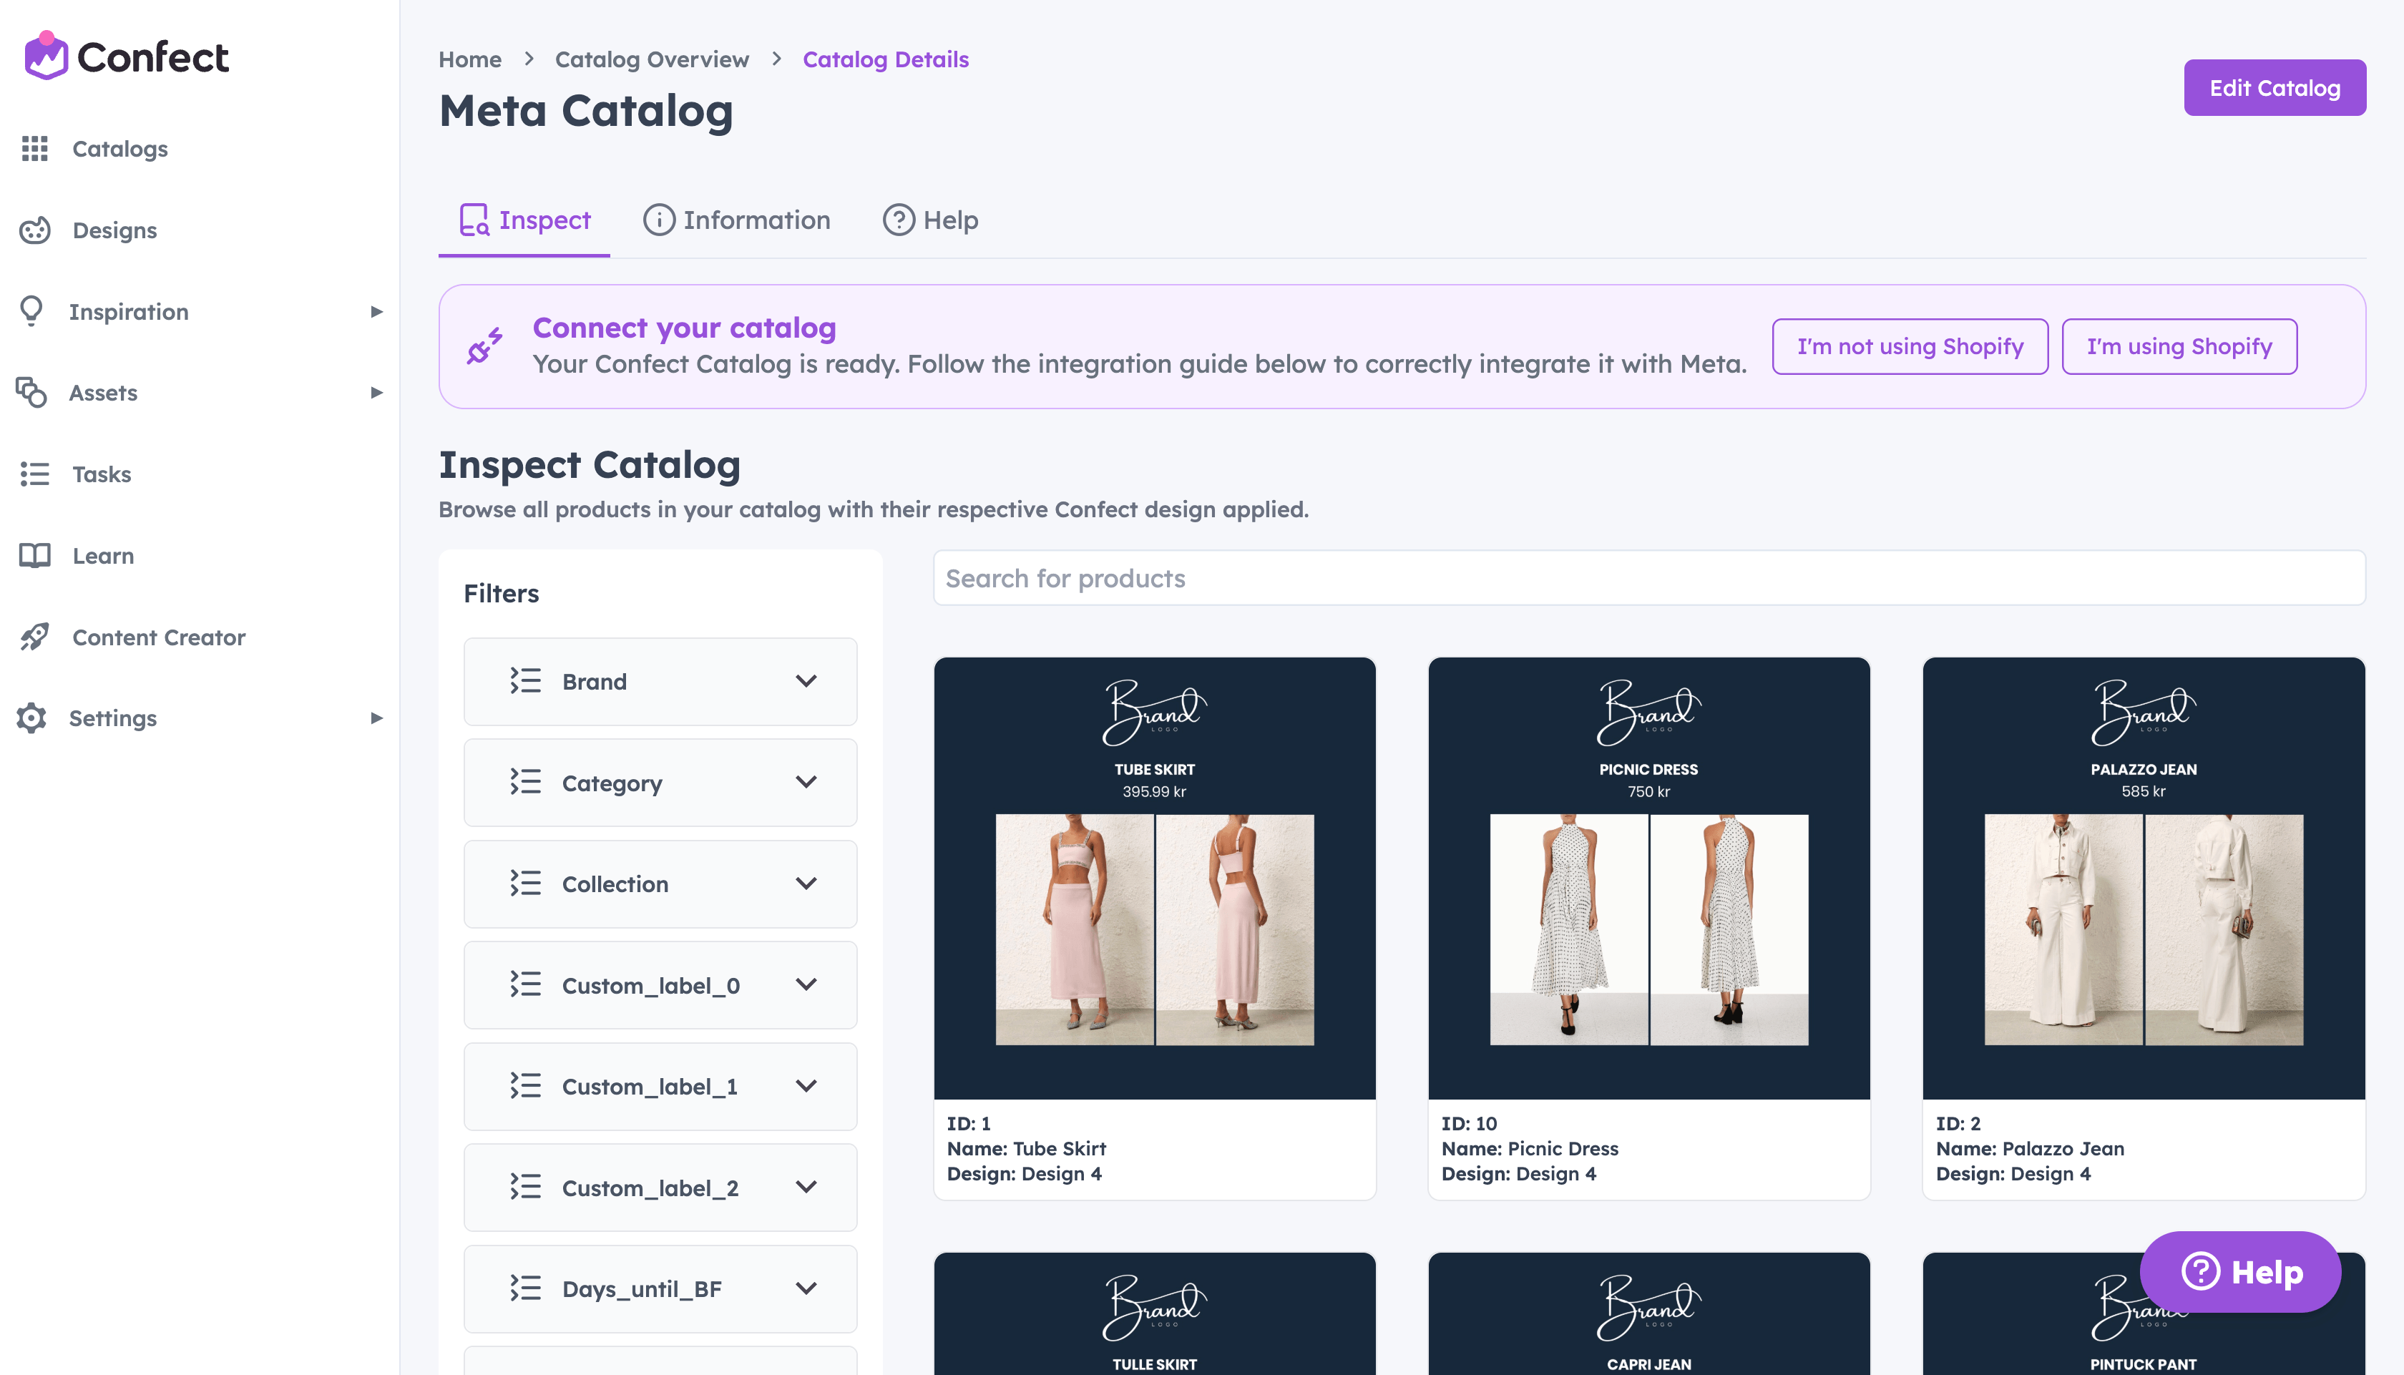Click the Inspiration lightbulb icon
The image size is (2404, 1375).
(31, 310)
